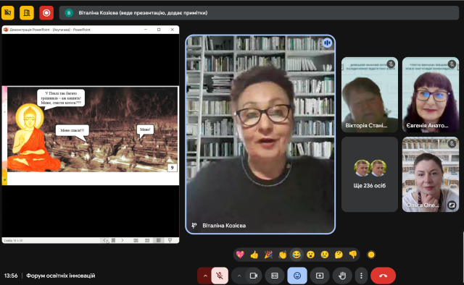Click the yellow building icon in top bar

(x=27, y=13)
